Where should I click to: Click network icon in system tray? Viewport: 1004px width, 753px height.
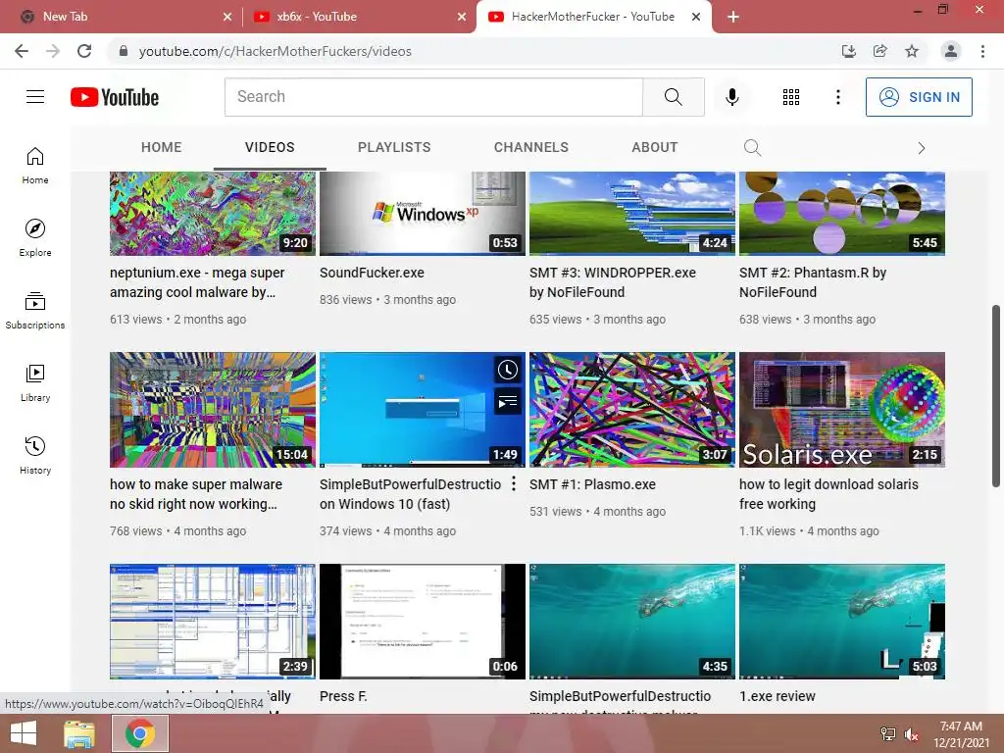[888, 734]
